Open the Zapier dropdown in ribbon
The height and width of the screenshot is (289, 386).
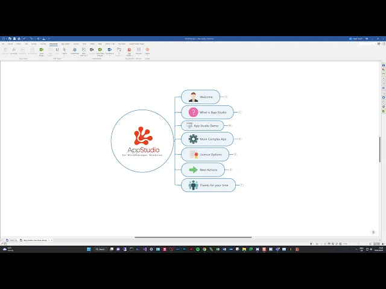[147, 52]
